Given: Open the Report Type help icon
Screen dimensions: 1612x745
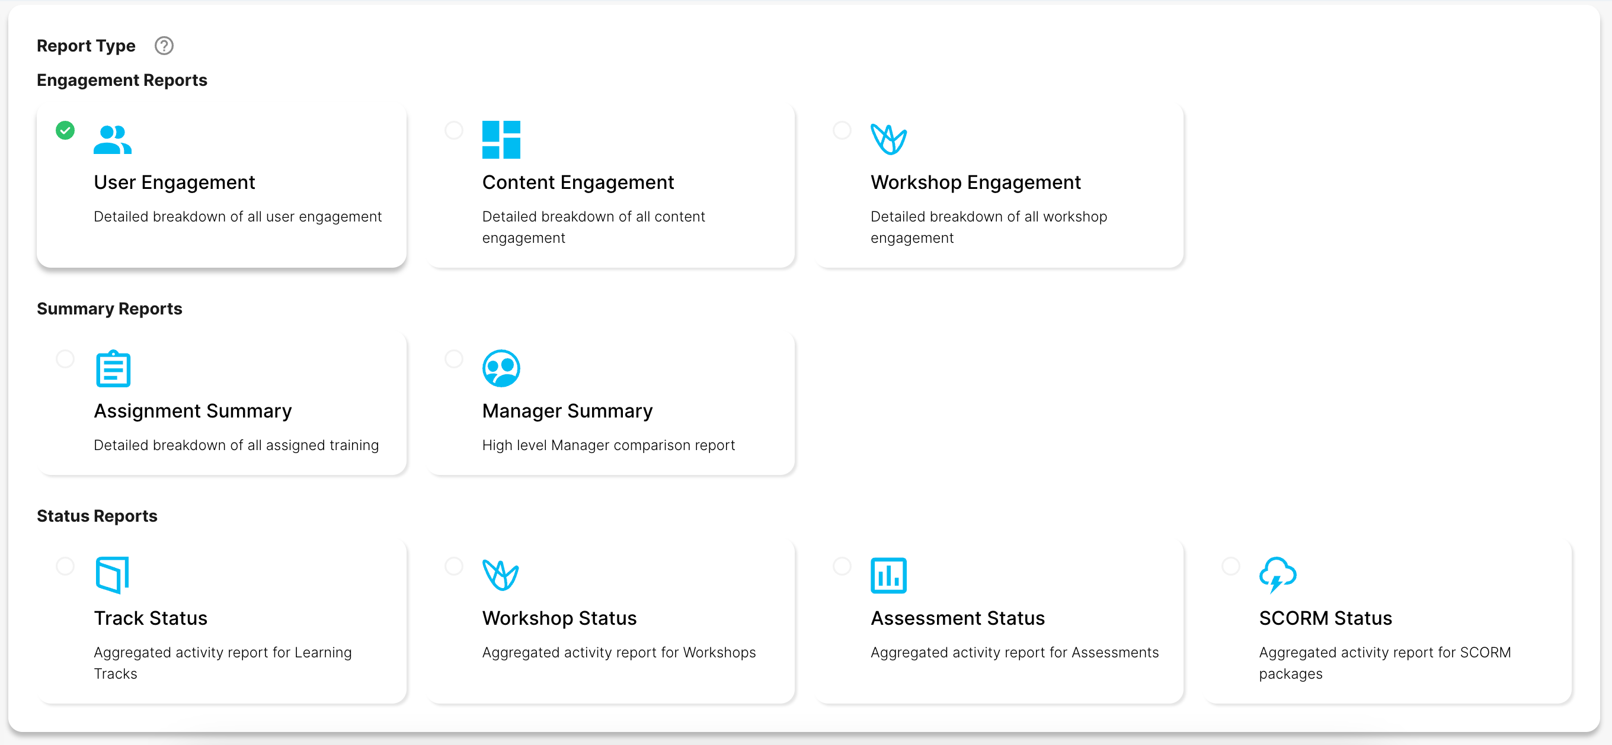Looking at the screenshot, I should [x=164, y=46].
